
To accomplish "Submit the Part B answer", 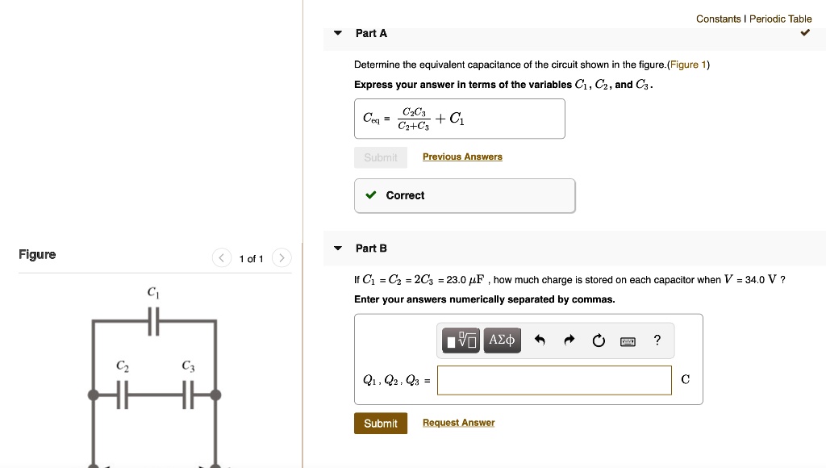I will 380,422.
